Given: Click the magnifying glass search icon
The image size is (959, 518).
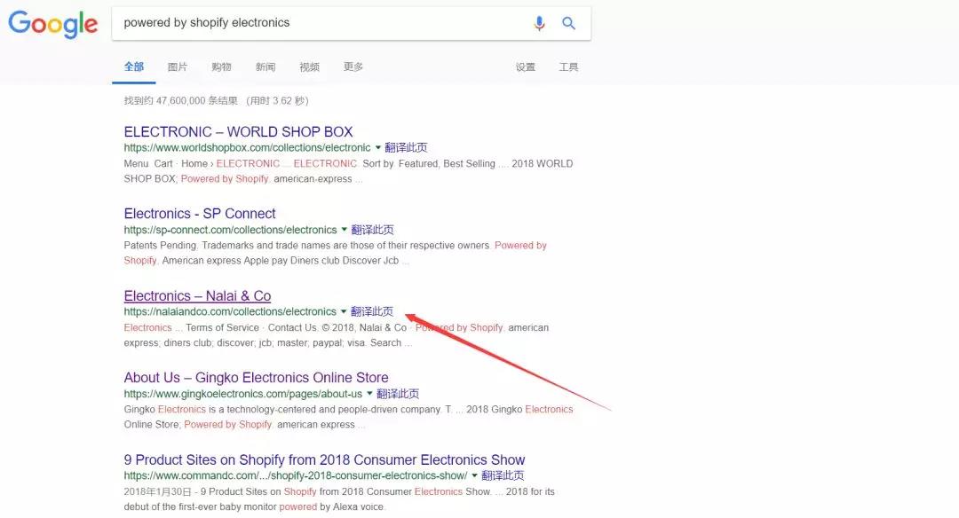Looking at the screenshot, I should tap(569, 23).
